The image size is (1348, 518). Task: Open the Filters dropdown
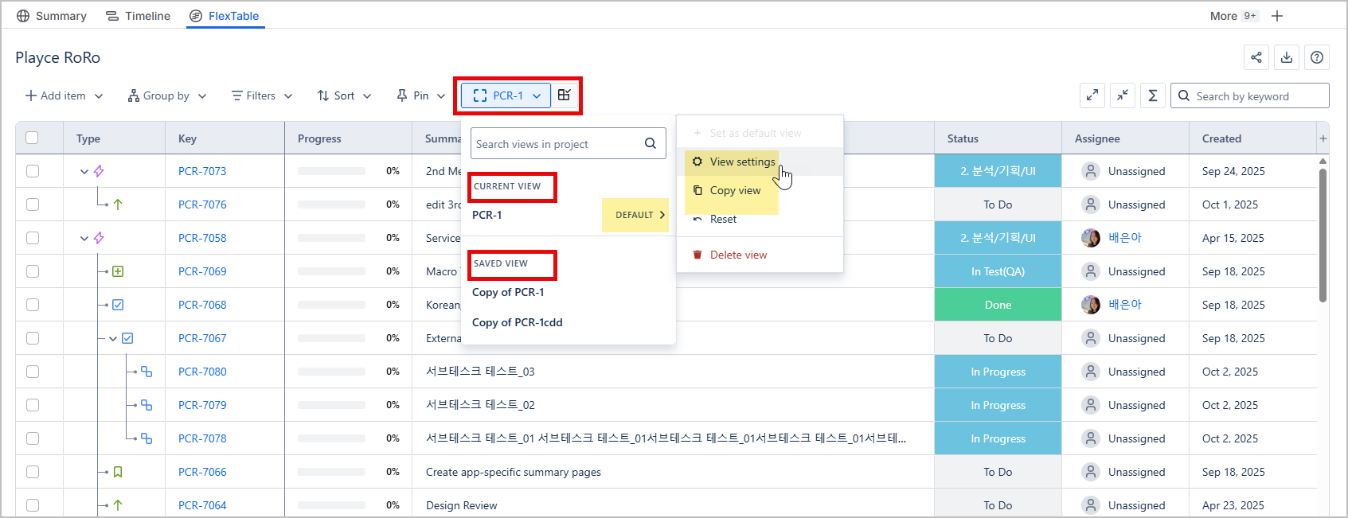coord(262,95)
